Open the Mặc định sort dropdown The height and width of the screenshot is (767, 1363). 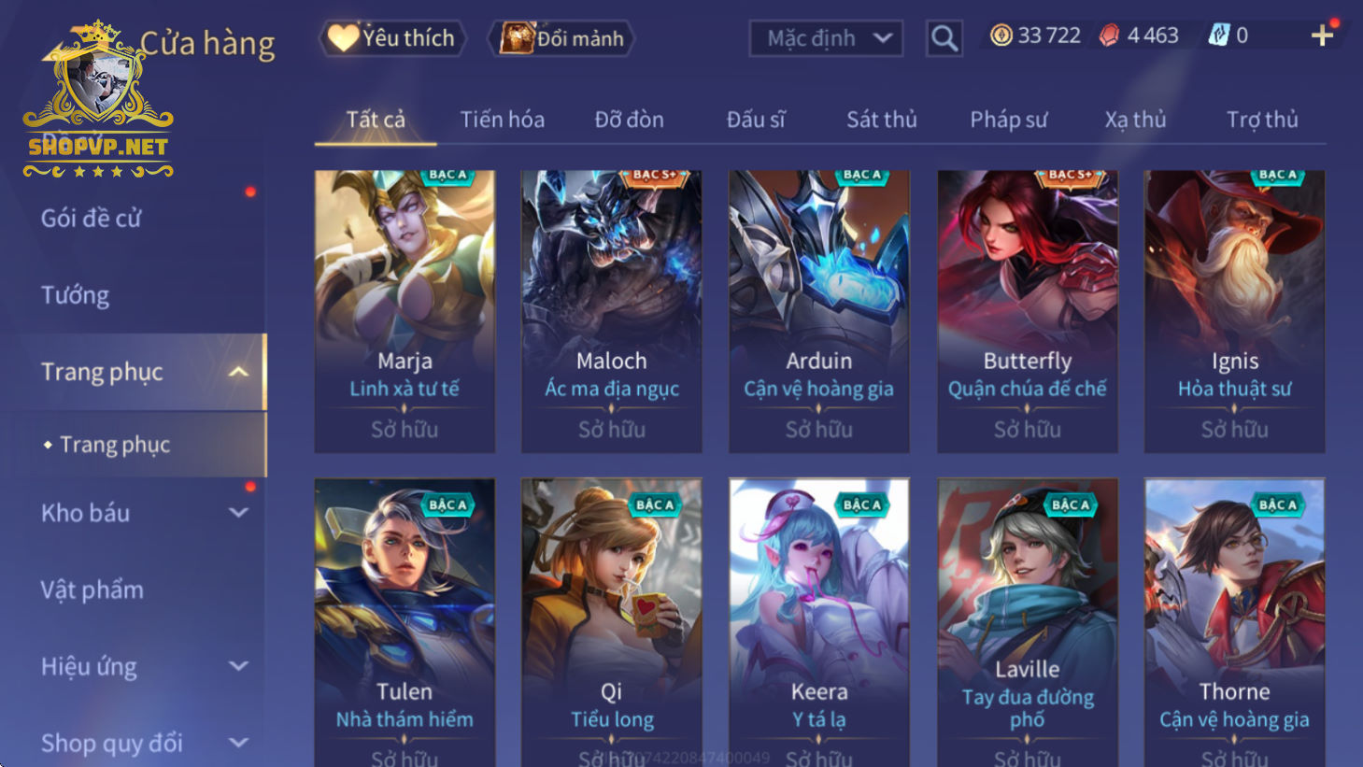826,38
